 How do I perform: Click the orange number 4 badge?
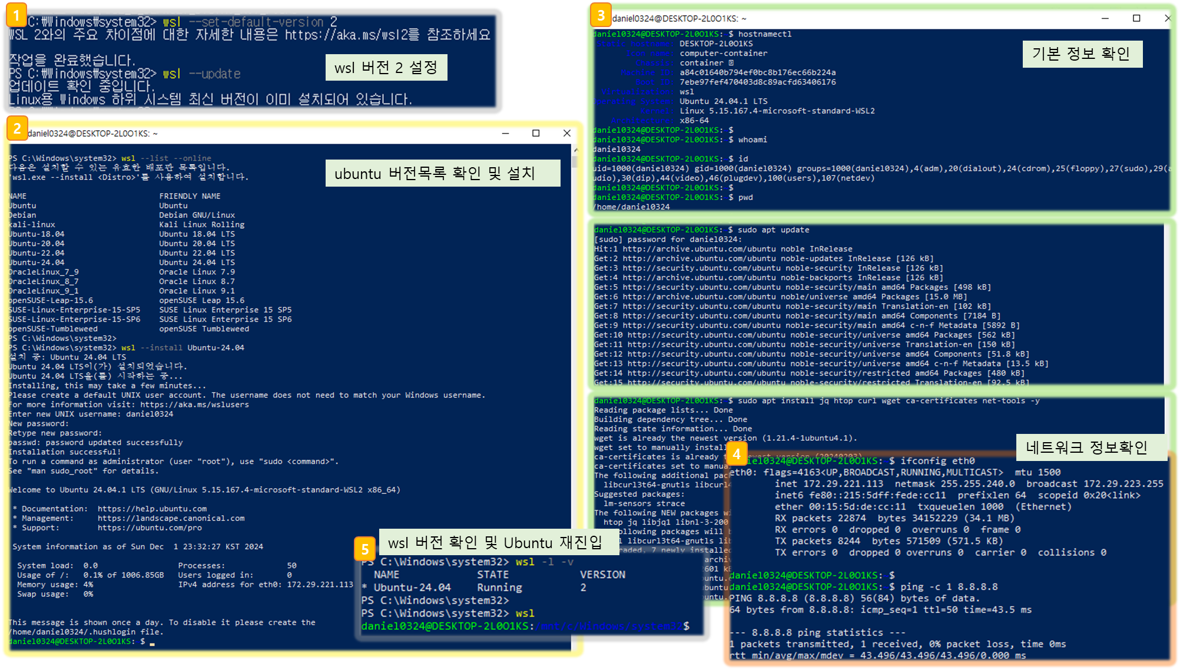point(736,454)
